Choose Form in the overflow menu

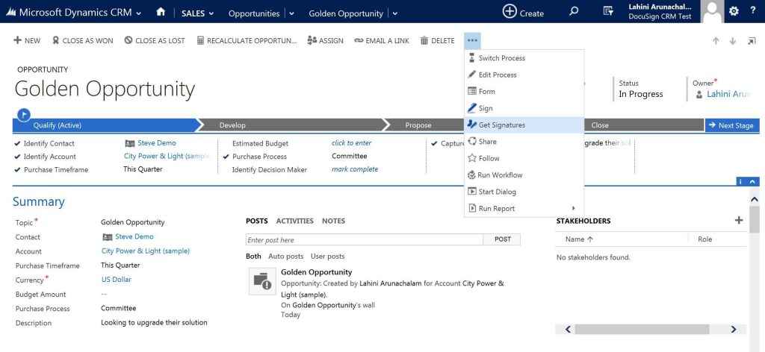524,91
